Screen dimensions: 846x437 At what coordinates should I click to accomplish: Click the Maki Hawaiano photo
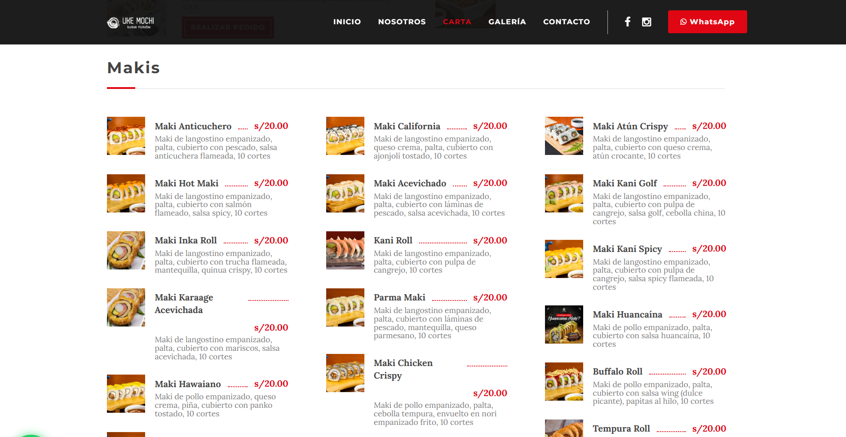[x=126, y=393]
